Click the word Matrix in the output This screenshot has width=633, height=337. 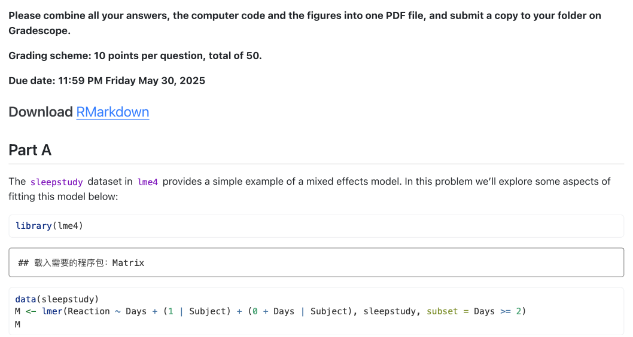tap(128, 263)
